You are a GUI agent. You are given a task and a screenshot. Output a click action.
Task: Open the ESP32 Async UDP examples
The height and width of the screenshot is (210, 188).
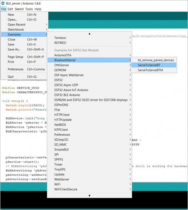90,85
